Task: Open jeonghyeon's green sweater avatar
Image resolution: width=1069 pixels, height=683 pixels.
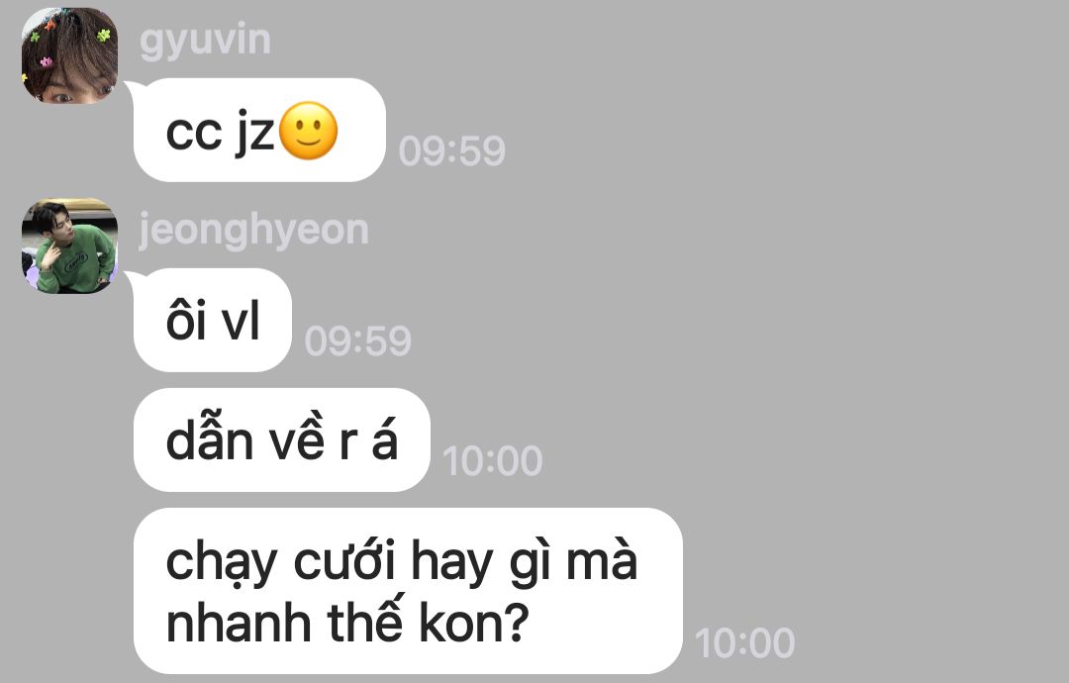Action: pos(69,246)
